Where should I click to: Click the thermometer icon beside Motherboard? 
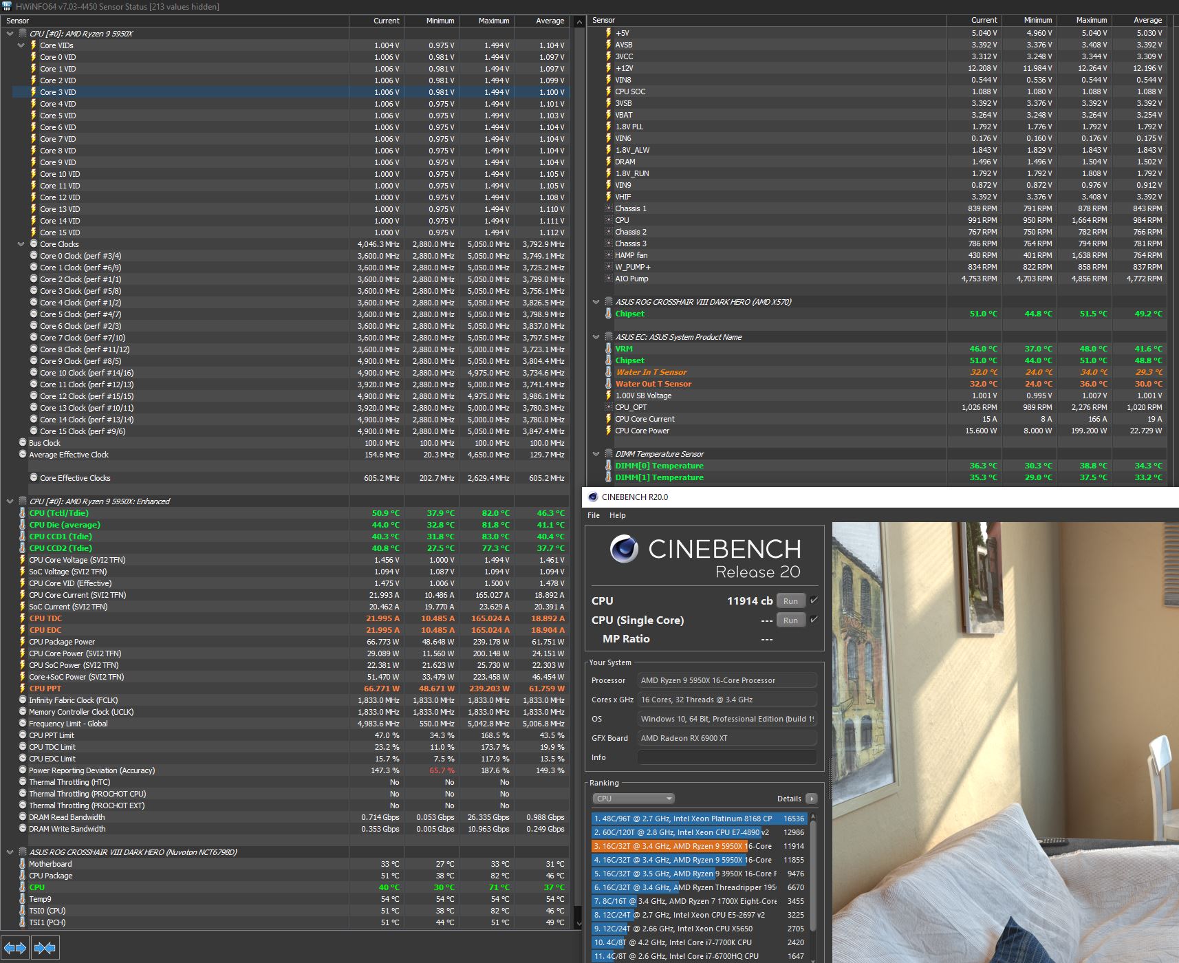click(x=23, y=864)
